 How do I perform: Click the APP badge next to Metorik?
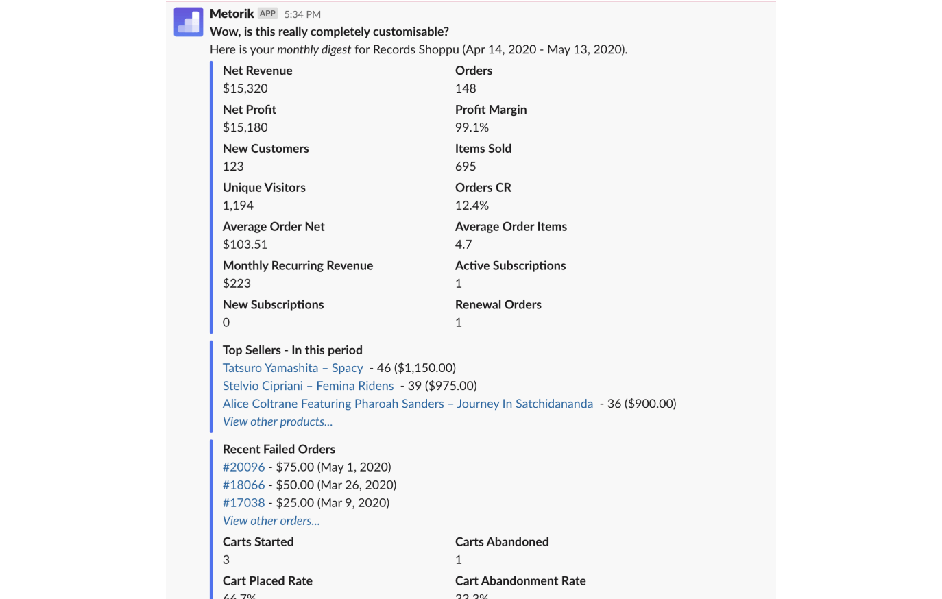(267, 14)
